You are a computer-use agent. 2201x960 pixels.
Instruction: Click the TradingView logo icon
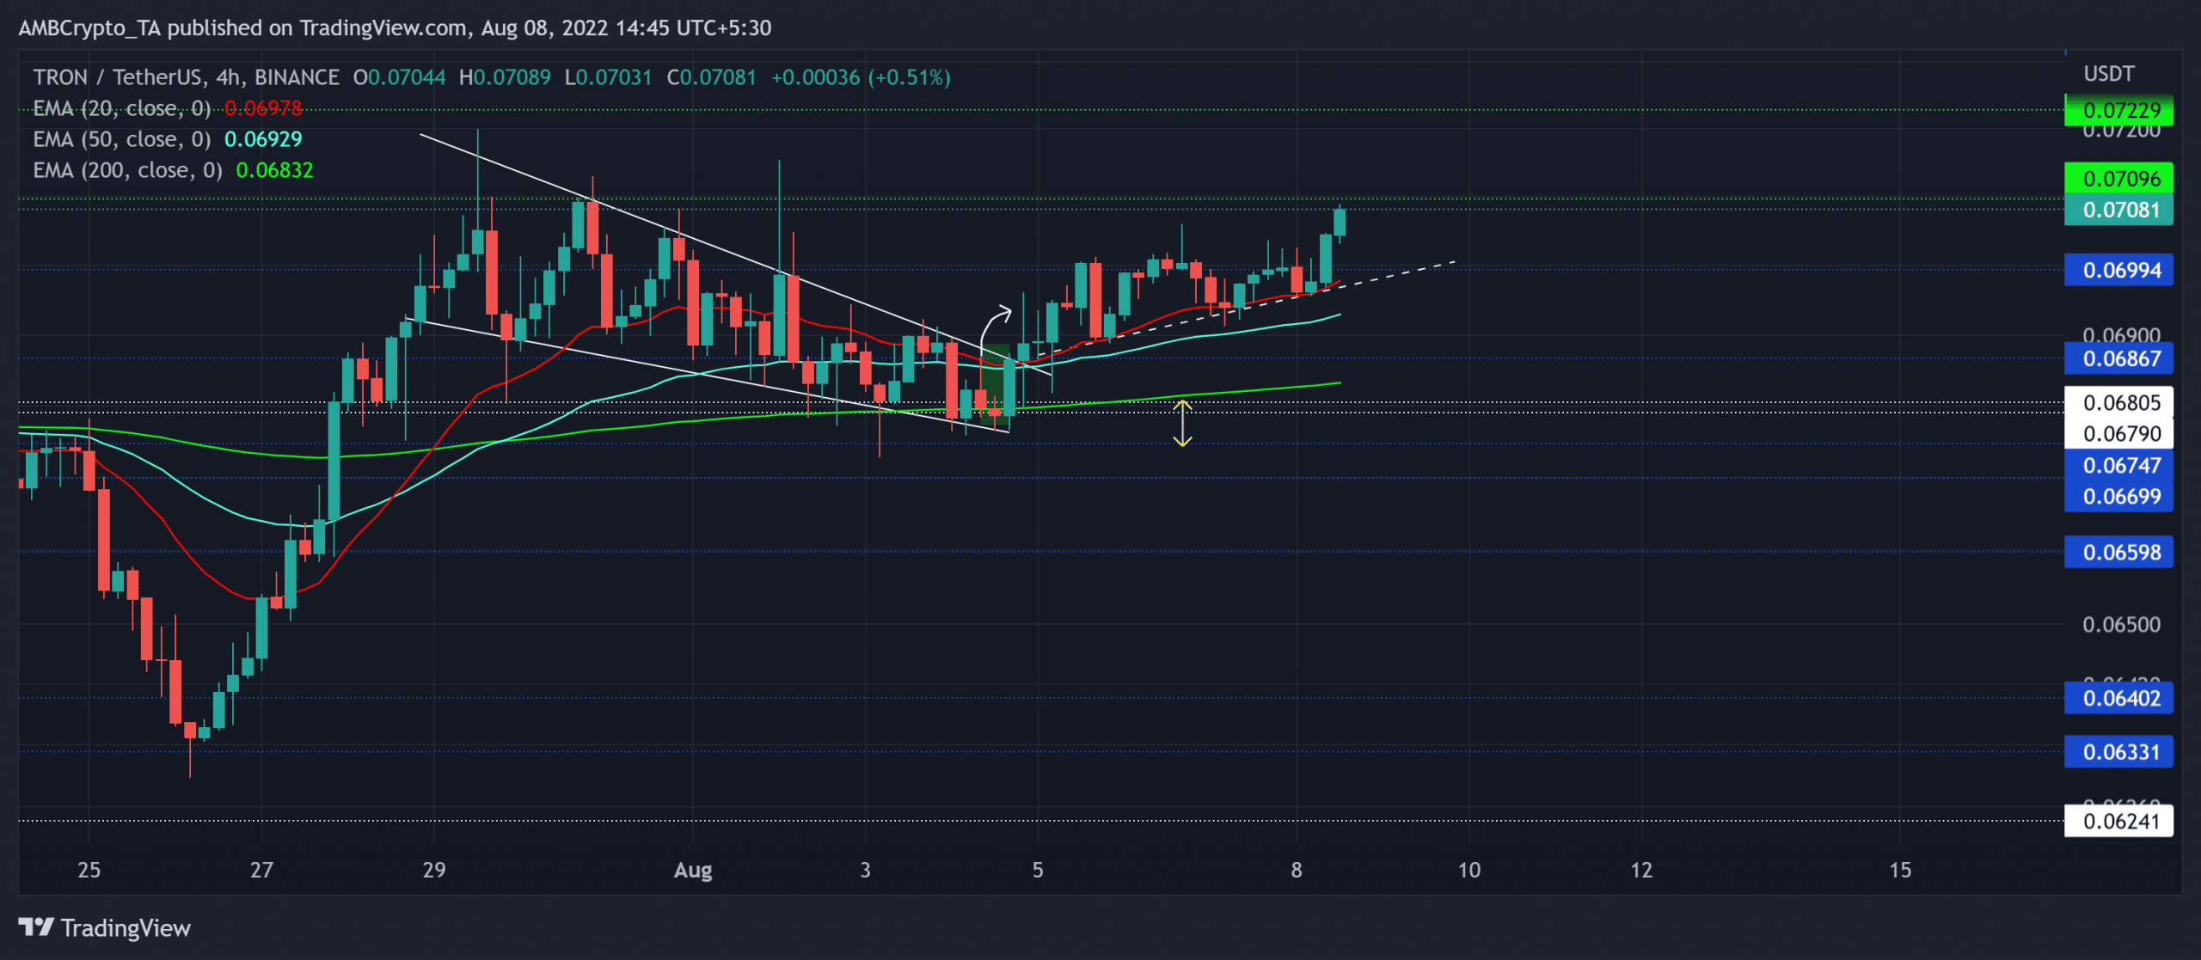click(x=36, y=927)
